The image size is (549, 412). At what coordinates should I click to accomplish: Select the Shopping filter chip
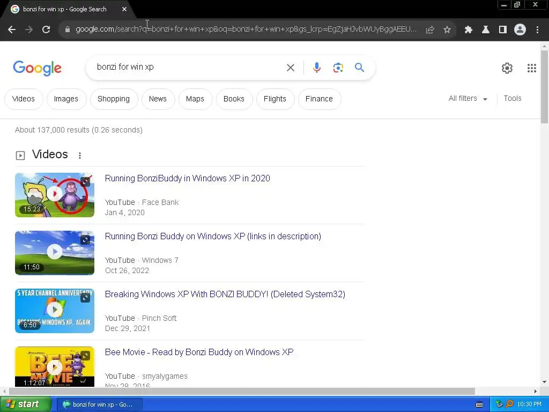(114, 99)
